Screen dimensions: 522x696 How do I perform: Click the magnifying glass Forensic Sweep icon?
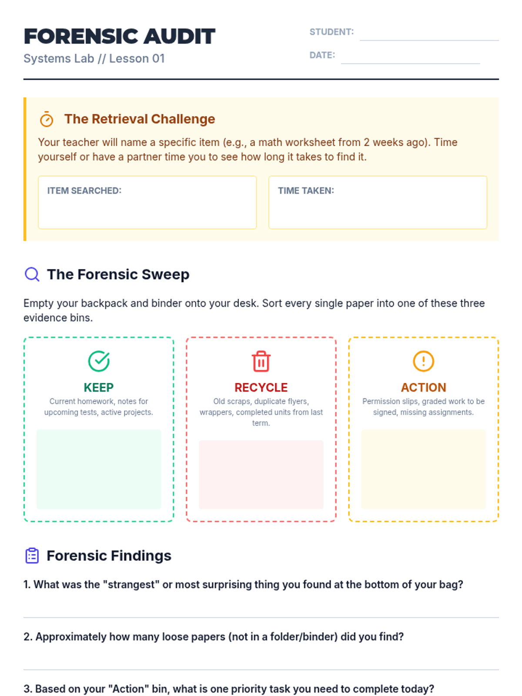pos(32,274)
